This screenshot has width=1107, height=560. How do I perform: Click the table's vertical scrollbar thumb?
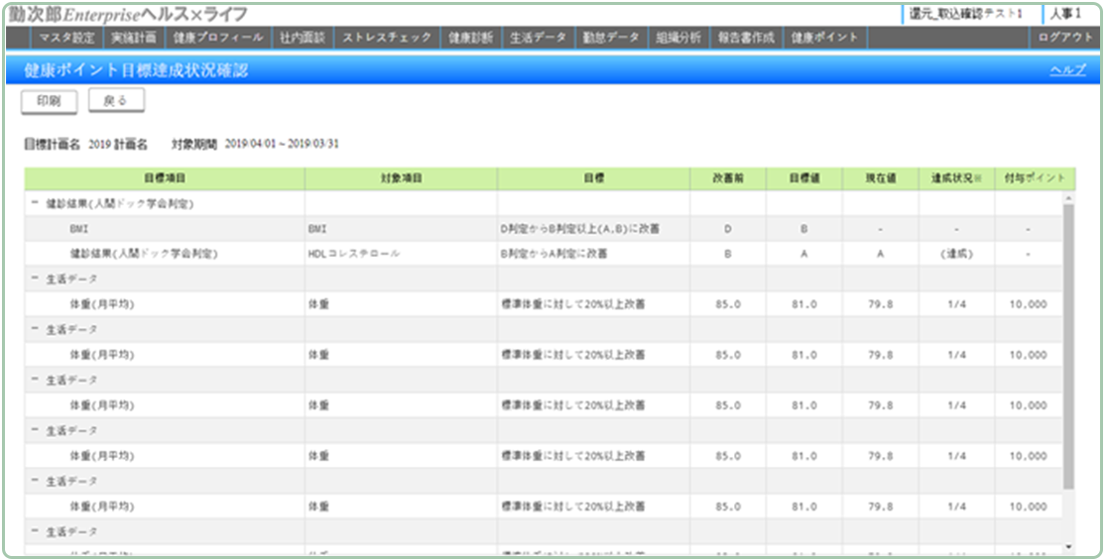coord(1069,346)
